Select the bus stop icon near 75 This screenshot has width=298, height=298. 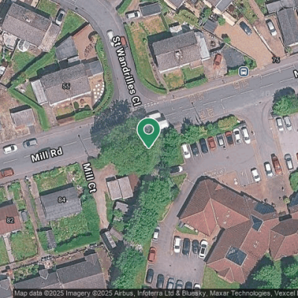tap(244, 72)
